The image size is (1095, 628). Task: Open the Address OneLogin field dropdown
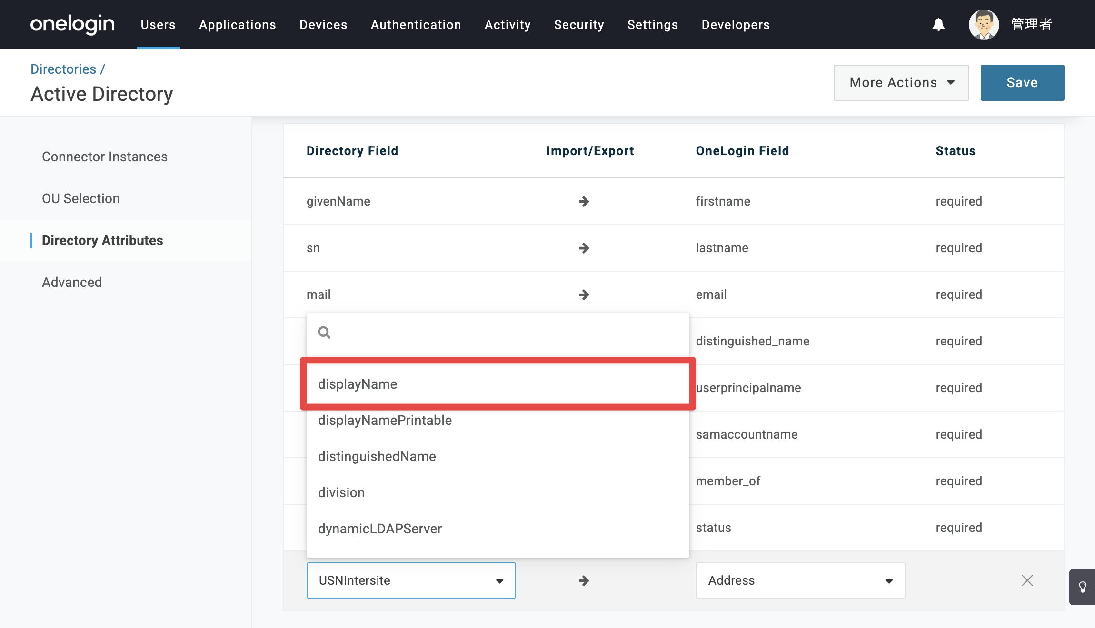[x=801, y=580]
